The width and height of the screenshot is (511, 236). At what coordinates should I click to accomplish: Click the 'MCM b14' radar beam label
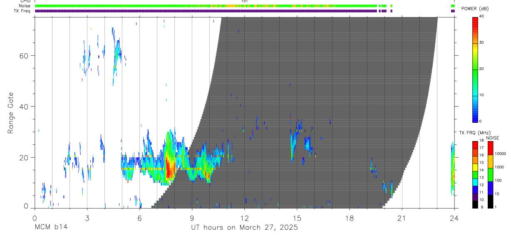click(51, 228)
